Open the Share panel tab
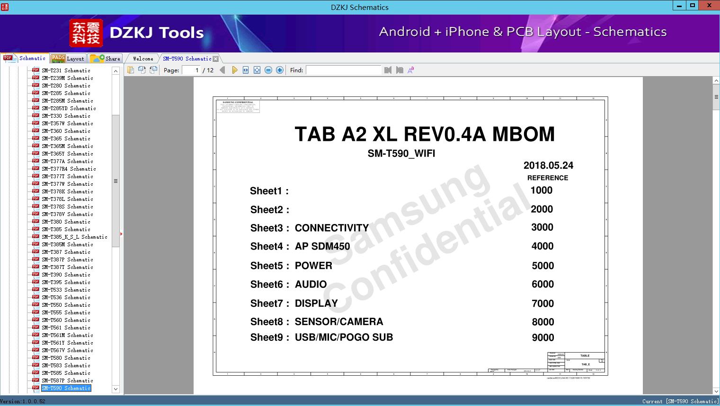The height and width of the screenshot is (406, 720). [105, 59]
